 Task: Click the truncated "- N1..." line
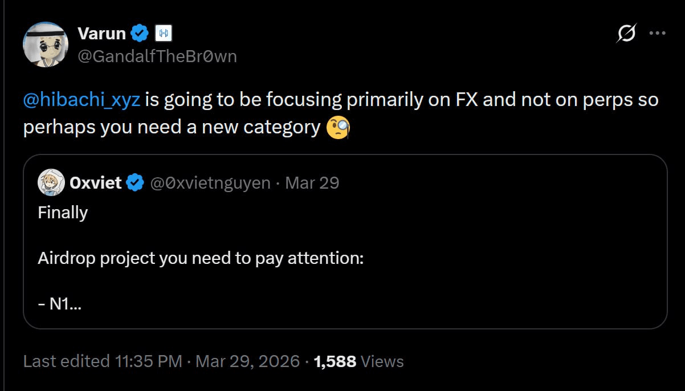(x=59, y=304)
